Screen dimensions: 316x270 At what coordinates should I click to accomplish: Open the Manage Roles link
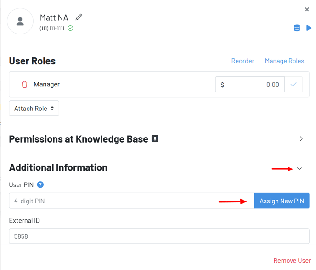pos(284,61)
